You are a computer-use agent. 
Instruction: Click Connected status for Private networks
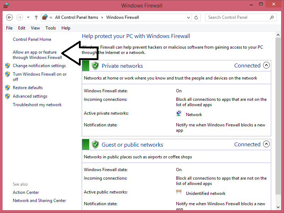tap(247, 66)
